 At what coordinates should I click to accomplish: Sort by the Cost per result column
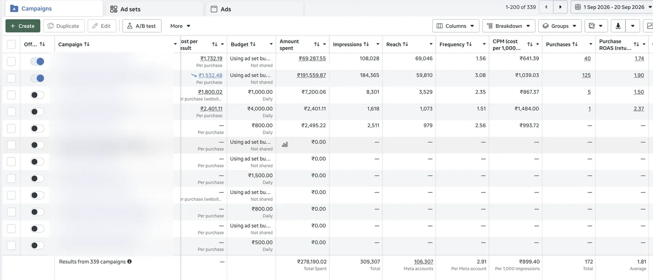click(x=215, y=44)
